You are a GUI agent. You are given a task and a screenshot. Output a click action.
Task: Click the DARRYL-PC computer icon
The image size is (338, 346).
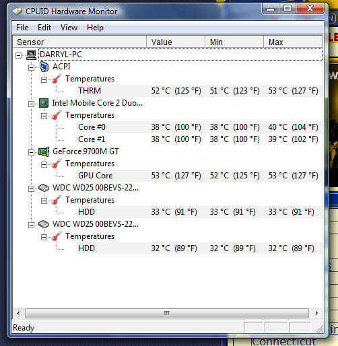click(31, 55)
